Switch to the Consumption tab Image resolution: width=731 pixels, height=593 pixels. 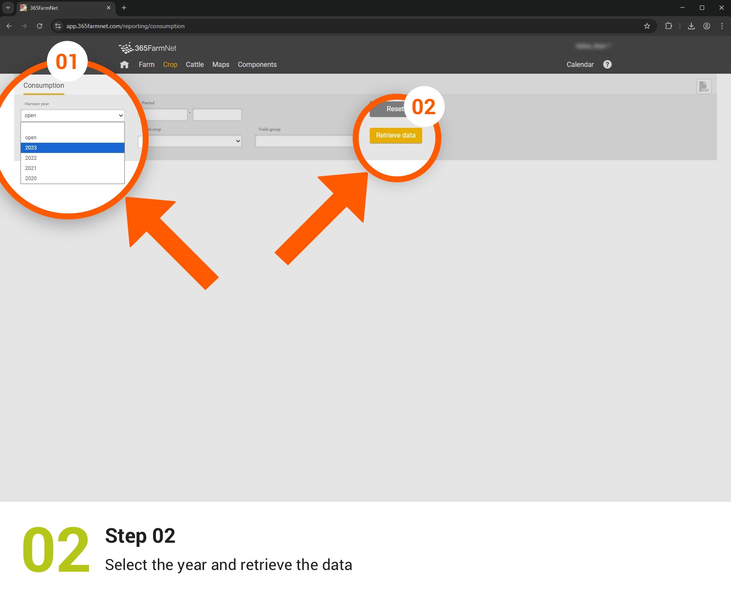point(44,86)
